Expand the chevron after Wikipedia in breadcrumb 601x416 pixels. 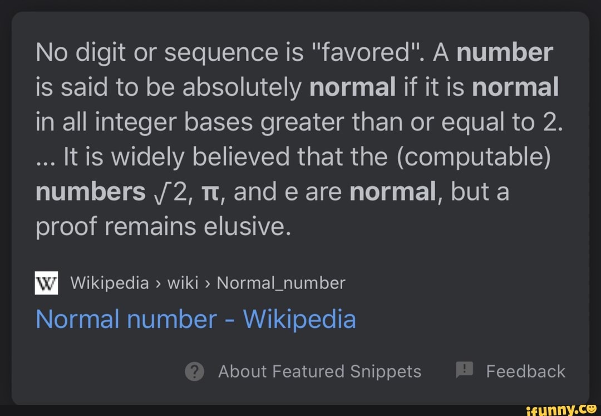[157, 283]
